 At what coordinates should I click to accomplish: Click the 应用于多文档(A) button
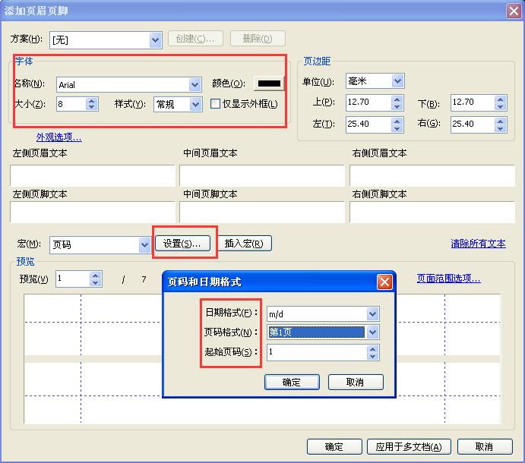click(409, 447)
